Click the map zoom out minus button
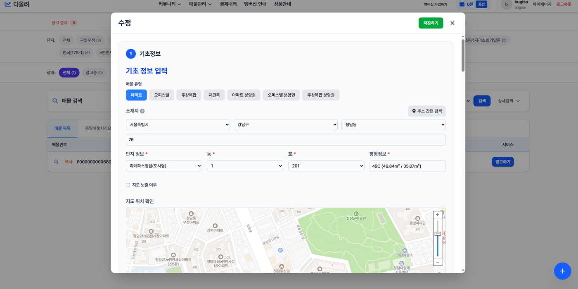 click(x=438, y=262)
